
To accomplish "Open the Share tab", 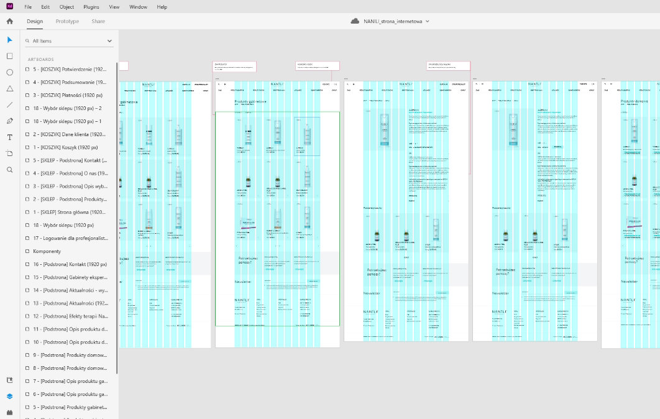I will coord(98,21).
